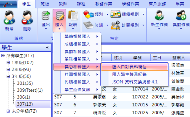Collapse the 所有學生(317) root node
The height and width of the screenshot is (117, 190).
tap(3, 56)
